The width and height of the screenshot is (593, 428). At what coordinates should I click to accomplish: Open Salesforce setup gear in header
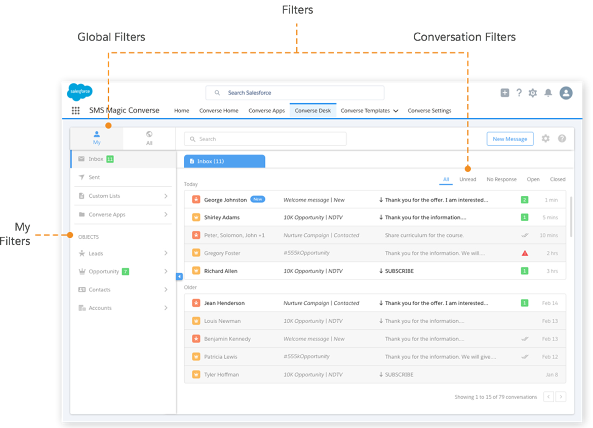click(533, 93)
